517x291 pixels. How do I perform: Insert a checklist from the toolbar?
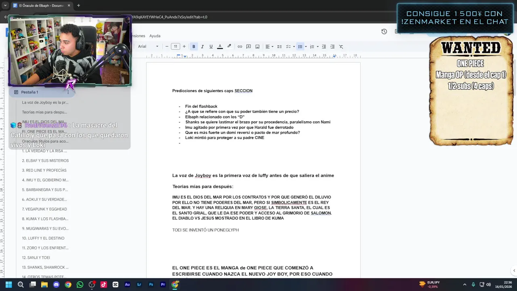tap(288, 46)
